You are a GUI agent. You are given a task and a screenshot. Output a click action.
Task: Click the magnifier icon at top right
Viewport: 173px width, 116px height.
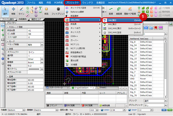pos(171,24)
